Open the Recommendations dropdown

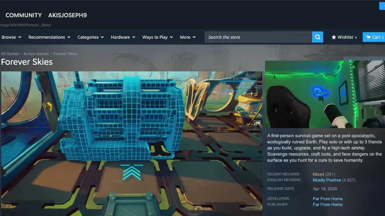point(49,37)
